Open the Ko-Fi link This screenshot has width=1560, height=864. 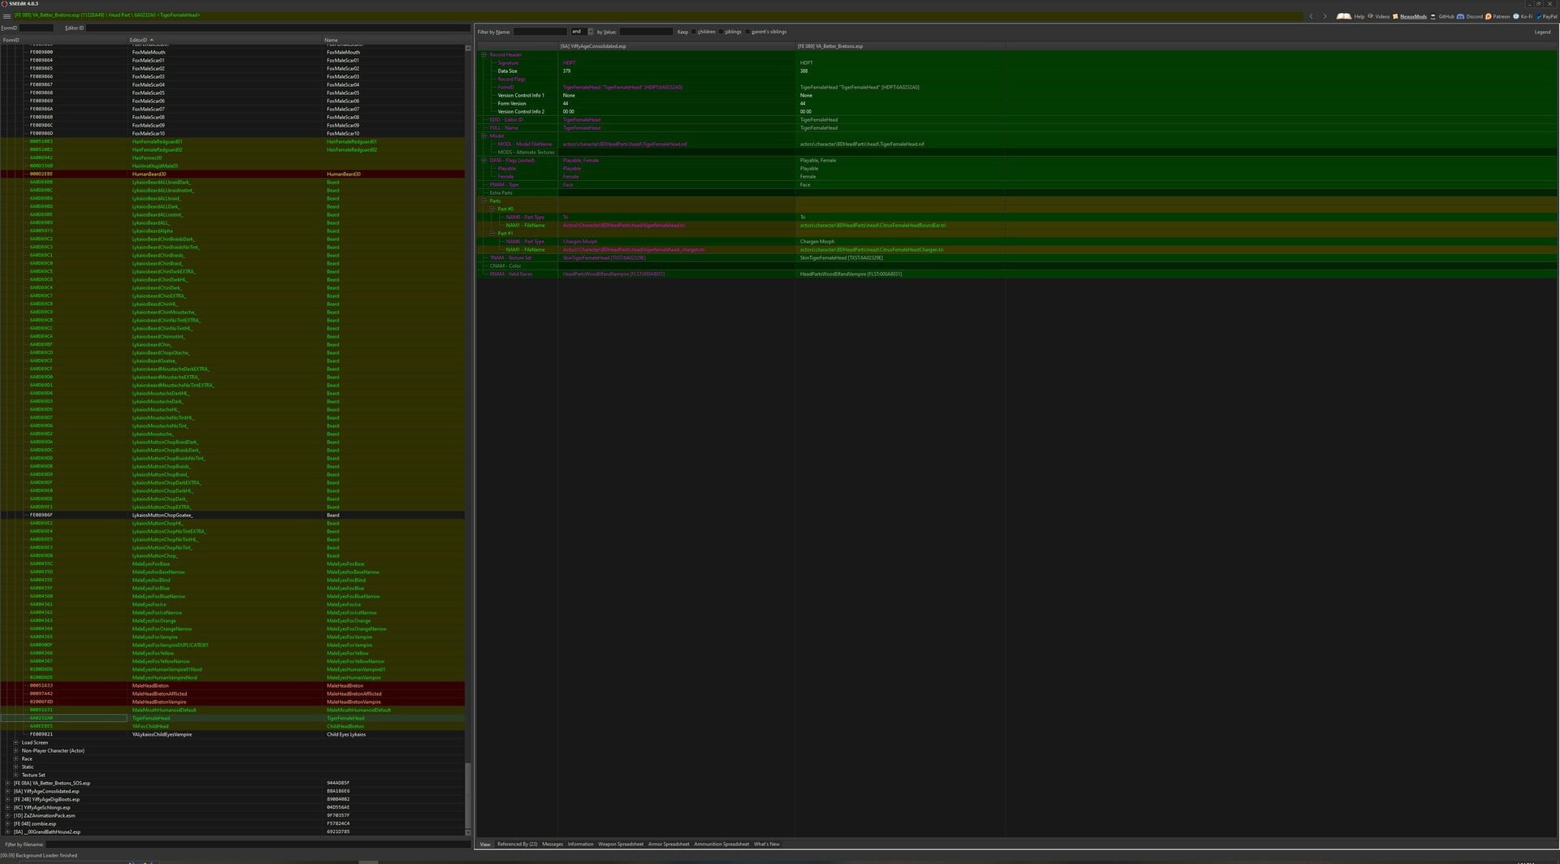point(1523,16)
